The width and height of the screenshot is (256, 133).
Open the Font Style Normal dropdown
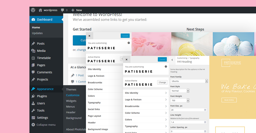(x=180, y=91)
